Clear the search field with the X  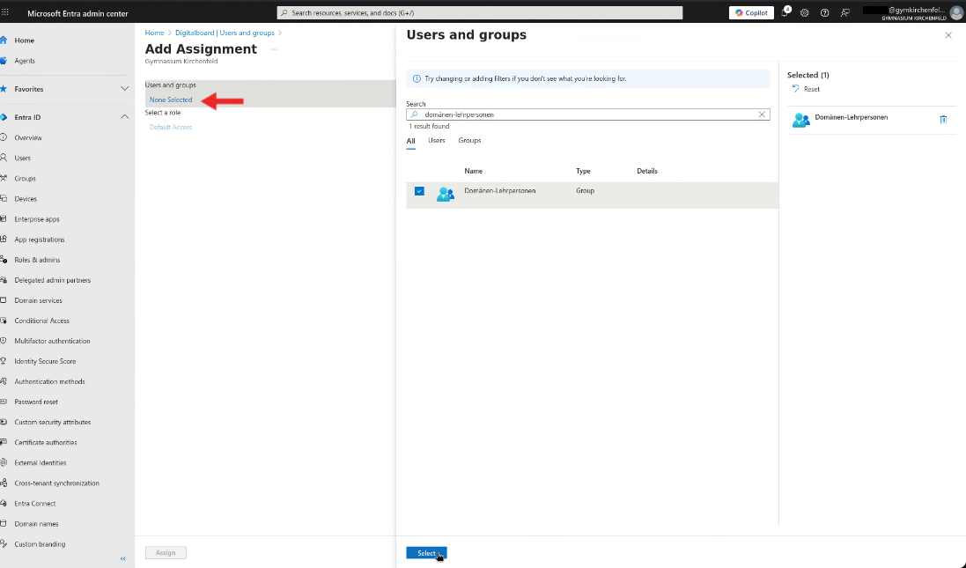[761, 114]
